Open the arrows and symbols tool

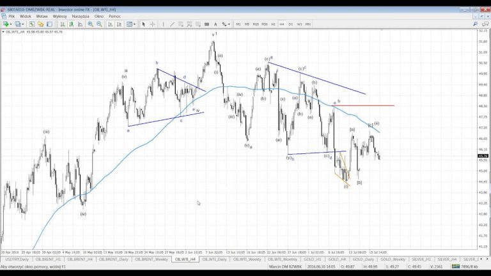point(224,24)
